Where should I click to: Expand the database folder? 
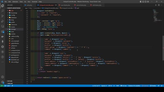pyautogui.click(x=14, y=18)
